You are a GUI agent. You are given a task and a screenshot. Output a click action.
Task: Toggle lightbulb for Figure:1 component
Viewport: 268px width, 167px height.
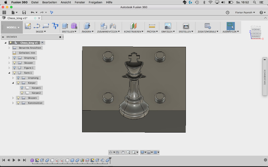[x=14, y=68]
